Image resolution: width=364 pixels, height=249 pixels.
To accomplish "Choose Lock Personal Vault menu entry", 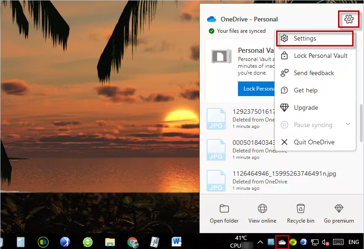I will point(320,56).
